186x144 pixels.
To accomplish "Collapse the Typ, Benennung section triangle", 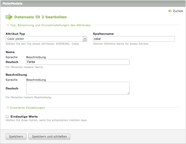I will [8, 25].
